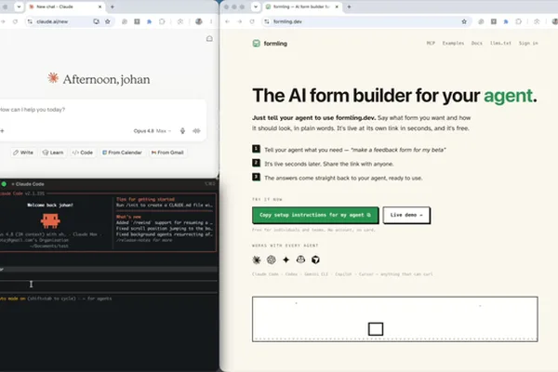Screen dimensions: 558x372
Task: Bookmark the claude.ai page with the star
Action: pyautogui.click(x=108, y=21)
